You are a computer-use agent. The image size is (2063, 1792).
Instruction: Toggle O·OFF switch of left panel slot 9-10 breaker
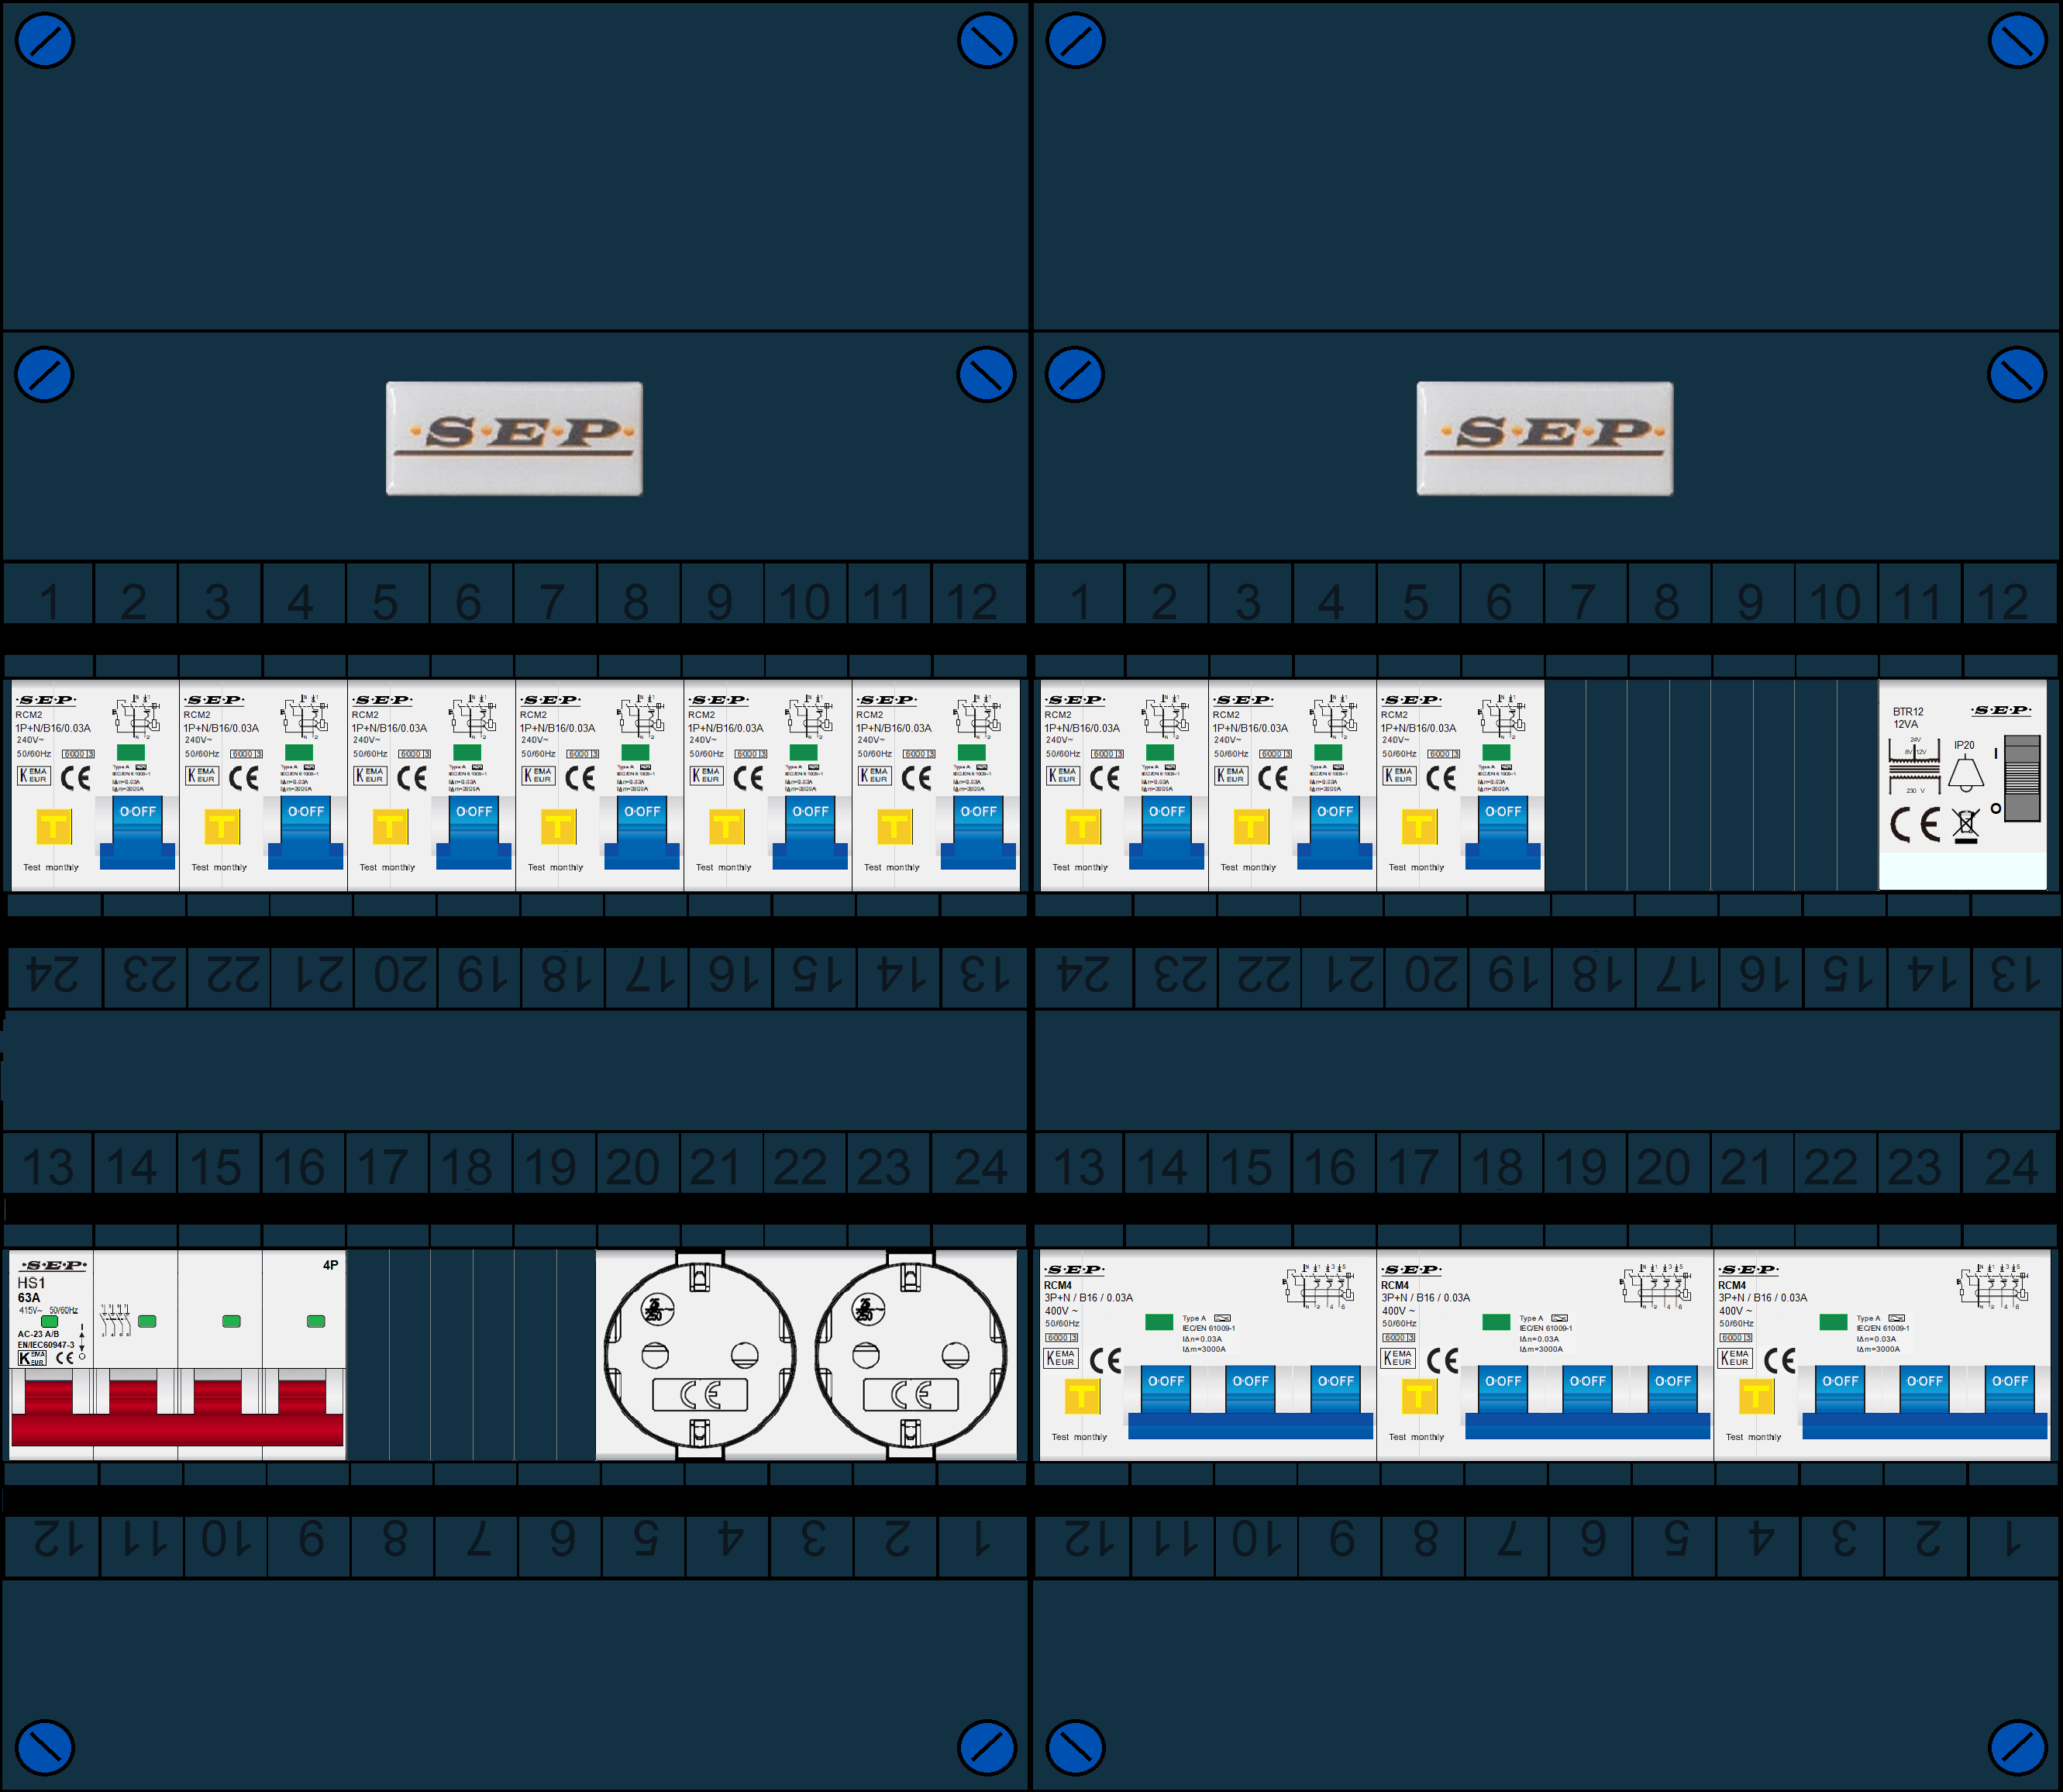tap(809, 832)
